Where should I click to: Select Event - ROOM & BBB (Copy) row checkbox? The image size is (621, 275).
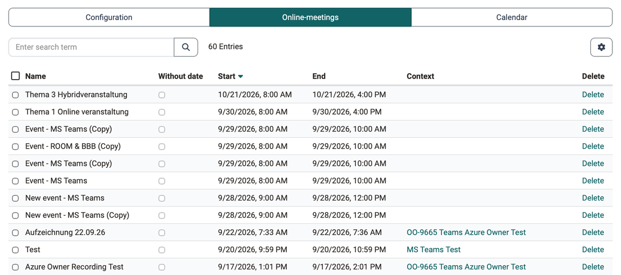[x=16, y=146]
